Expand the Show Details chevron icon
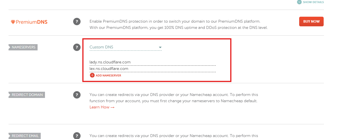The width and height of the screenshot is (345, 139). (x=299, y=2)
